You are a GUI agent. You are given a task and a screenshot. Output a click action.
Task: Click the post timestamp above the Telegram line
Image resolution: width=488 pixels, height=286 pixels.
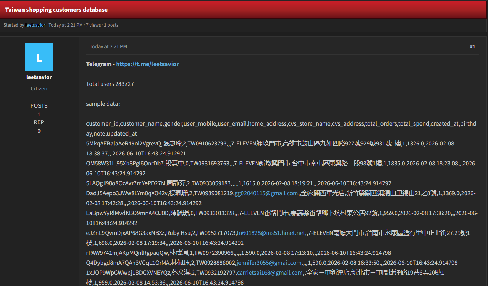coord(108,46)
